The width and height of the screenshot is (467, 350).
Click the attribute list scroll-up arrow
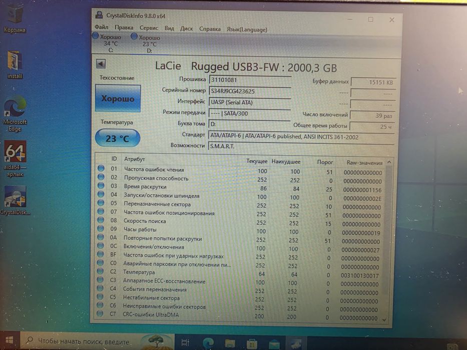click(x=389, y=162)
